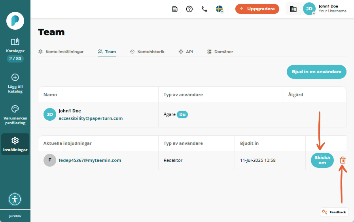Click the Namn column header
This screenshot has width=354, height=222.
[50, 95]
